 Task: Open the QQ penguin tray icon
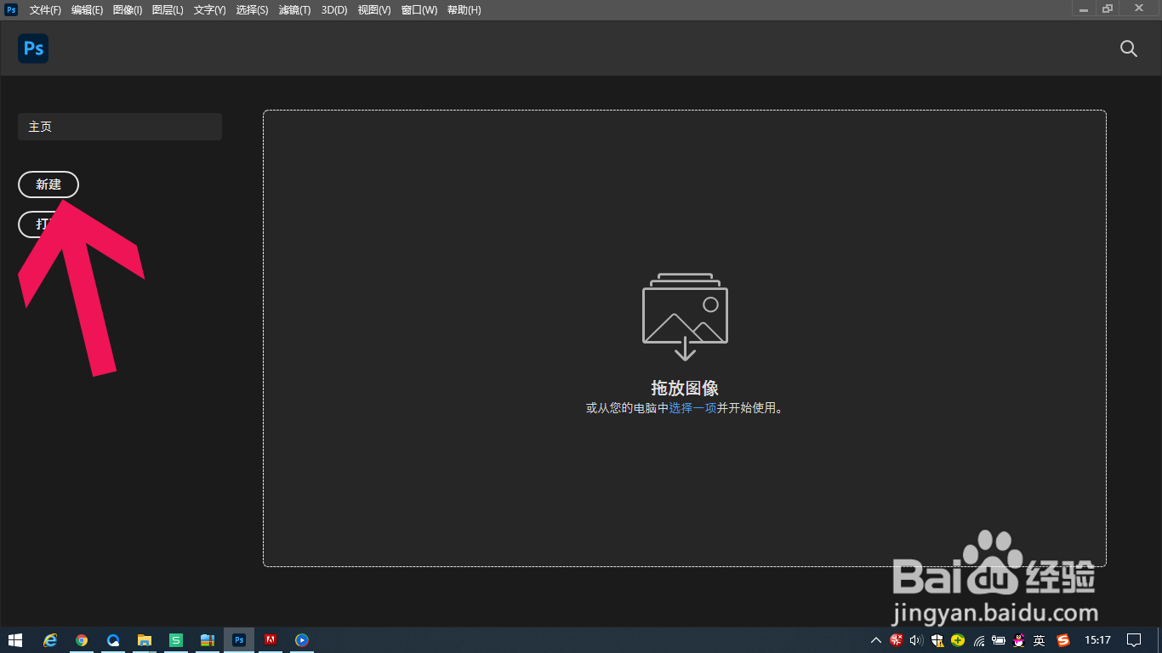(x=1020, y=640)
